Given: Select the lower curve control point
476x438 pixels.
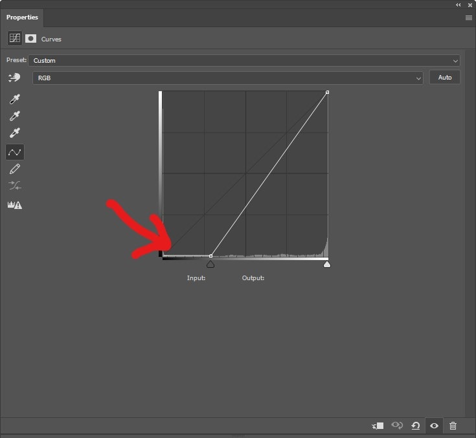Looking at the screenshot, I should (x=210, y=256).
